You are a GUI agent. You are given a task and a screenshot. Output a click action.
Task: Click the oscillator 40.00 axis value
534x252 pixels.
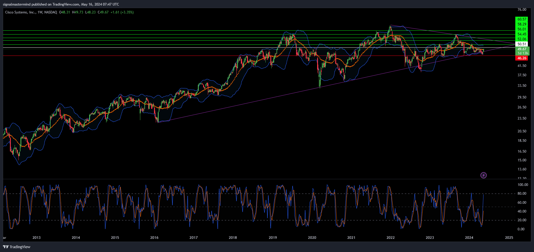point(522,211)
